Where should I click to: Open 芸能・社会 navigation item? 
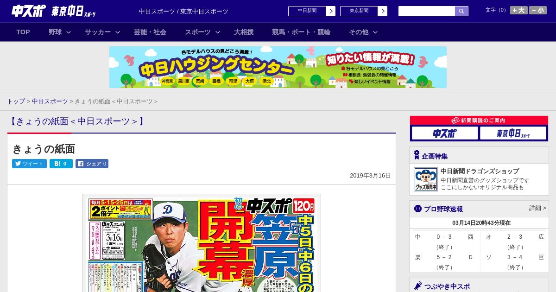150,32
